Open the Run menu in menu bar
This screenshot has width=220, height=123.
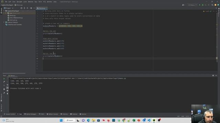[x=36, y=2]
